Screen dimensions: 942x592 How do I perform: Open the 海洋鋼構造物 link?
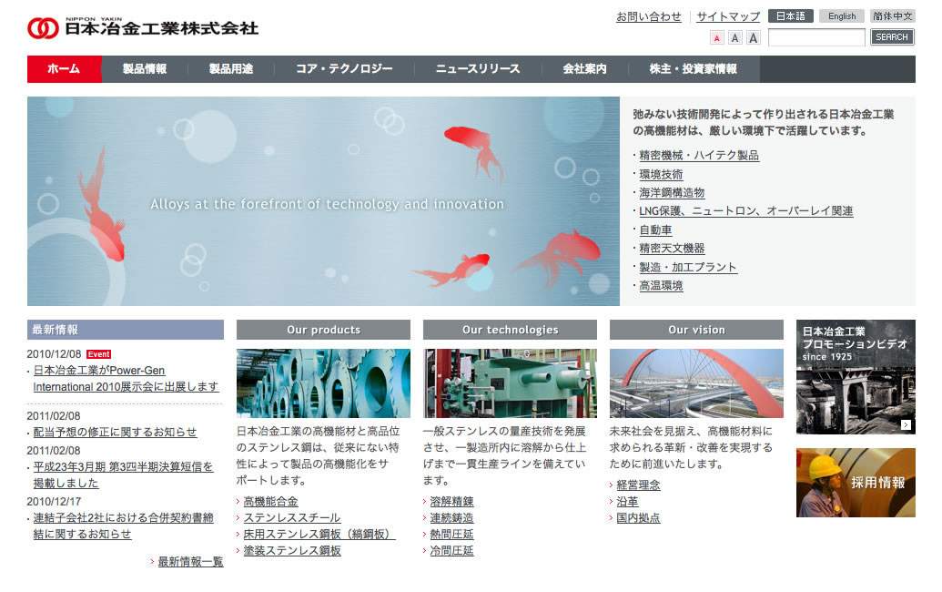point(672,193)
